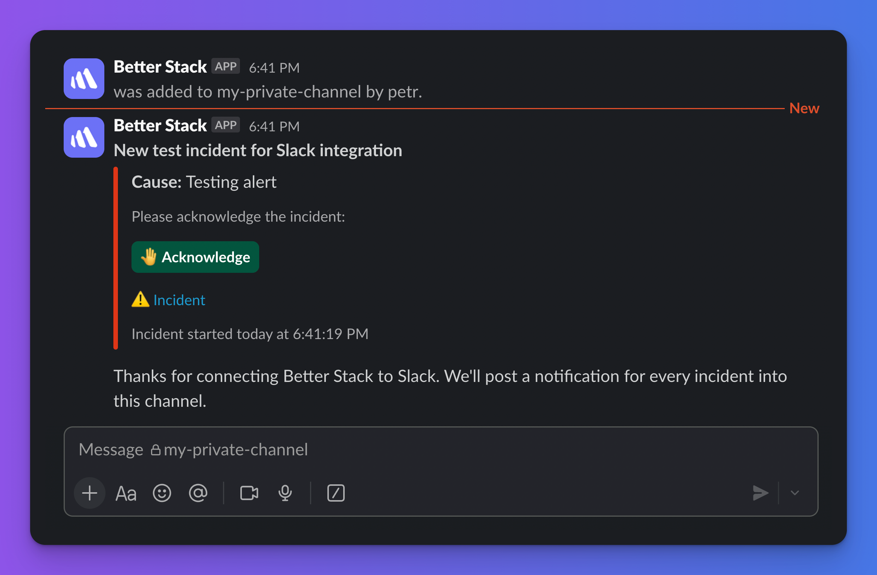Image resolution: width=877 pixels, height=575 pixels.
Task: Open the Incident link
Action: [179, 300]
